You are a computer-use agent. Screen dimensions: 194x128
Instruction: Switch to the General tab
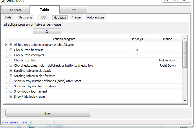click(15, 10)
